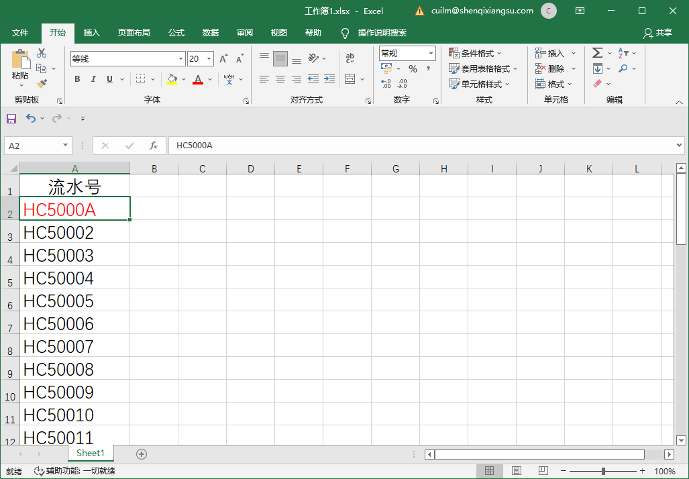
Task: Select the Sheet1 worksheet tab
Action: 91,453
